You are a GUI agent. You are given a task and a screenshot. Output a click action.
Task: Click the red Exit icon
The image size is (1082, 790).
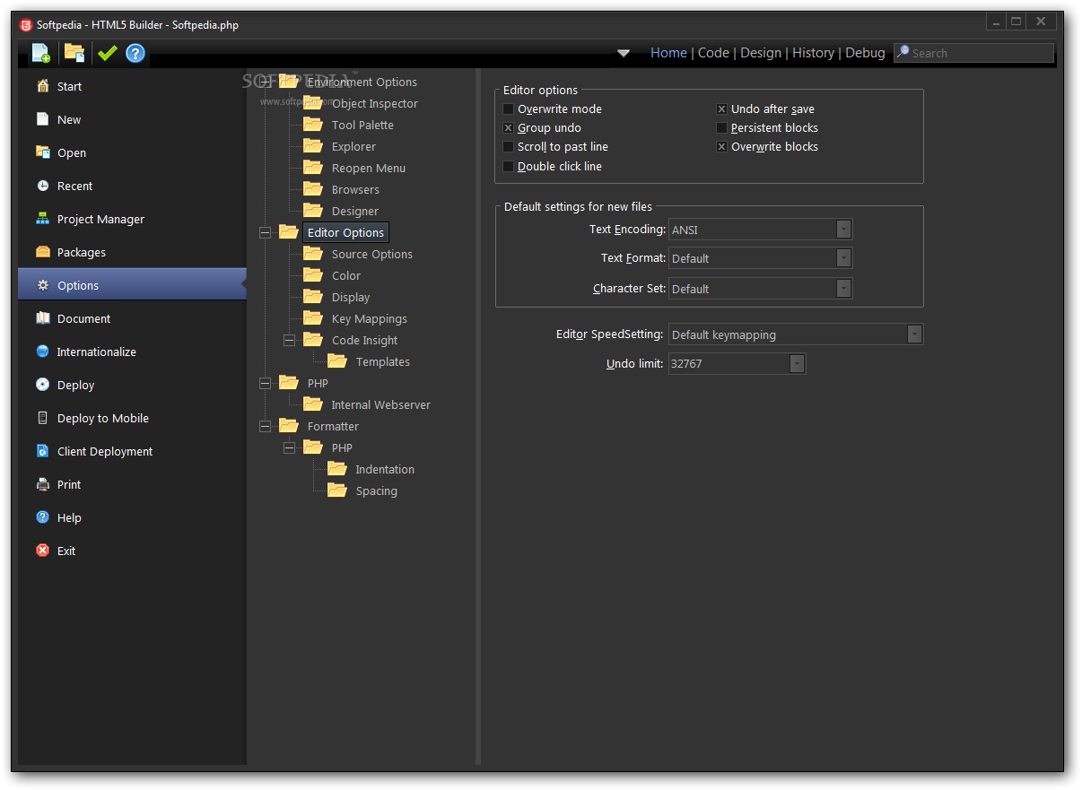click(42, 551)
